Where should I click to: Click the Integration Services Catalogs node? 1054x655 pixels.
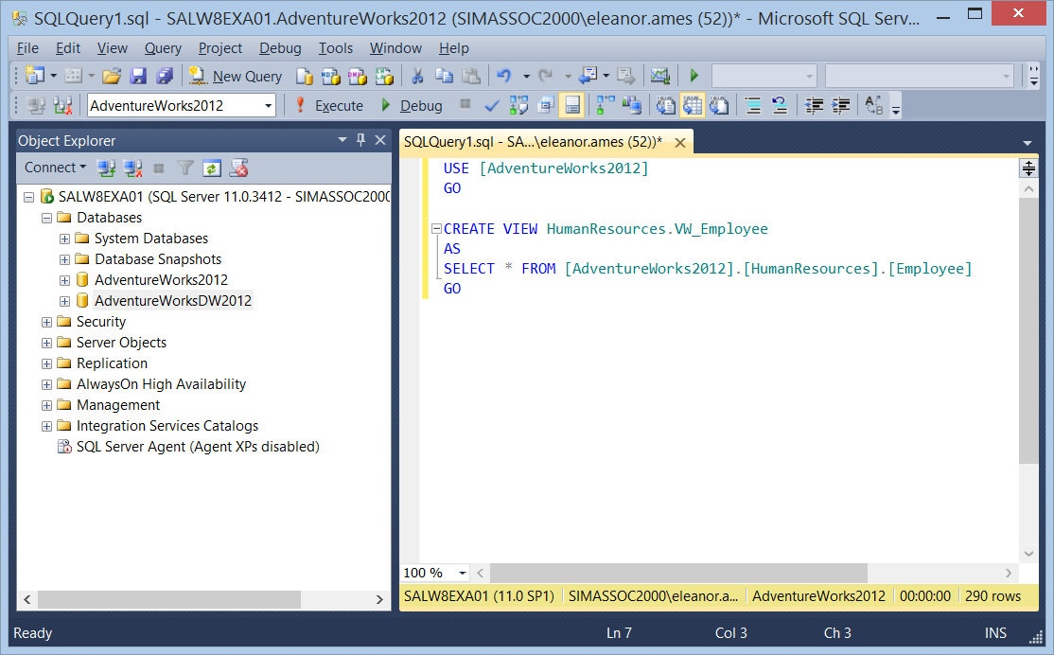167,426
